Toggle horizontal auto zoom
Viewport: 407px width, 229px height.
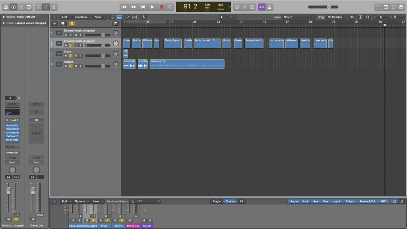[367, 17]
